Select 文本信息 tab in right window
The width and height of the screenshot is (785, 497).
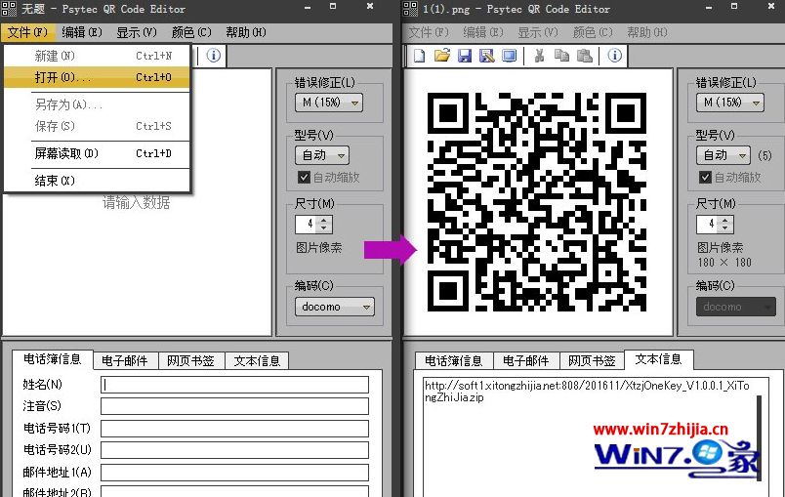(659, 359)
